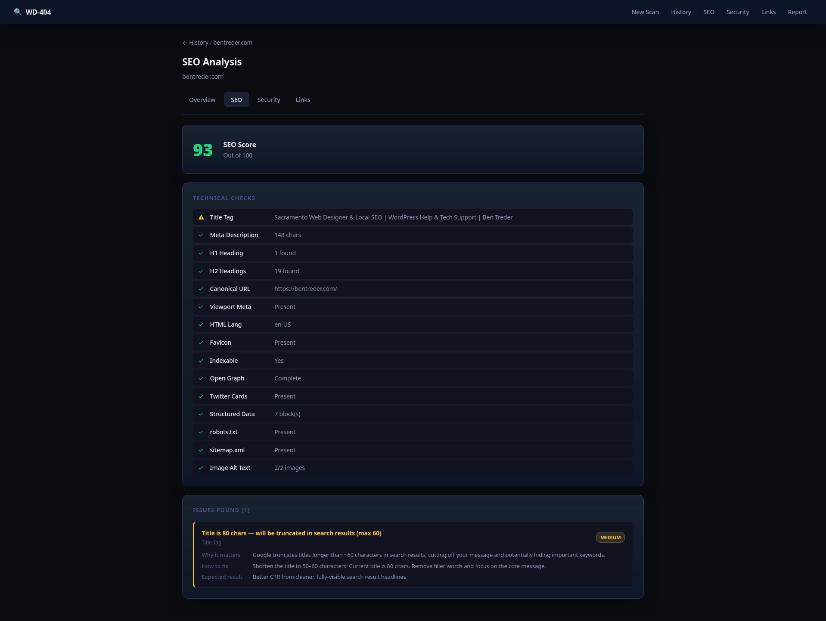The height and width of the screenshot is (621, 826).
Task: Open Report in top navigation
Action: 797,12
